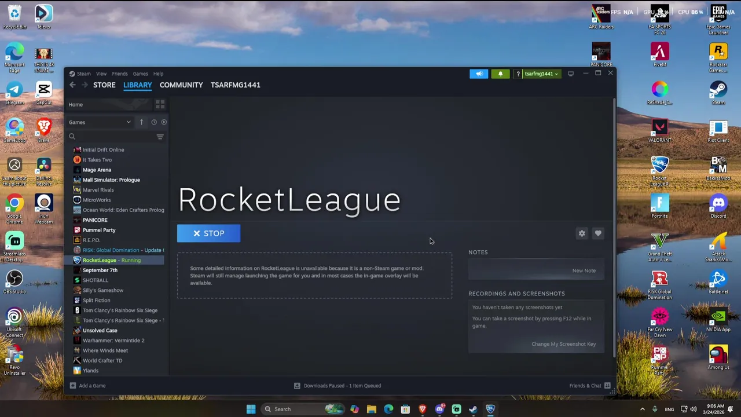Open Brave browser from the taskbar

pyautogui.click(x=422, y=409)
